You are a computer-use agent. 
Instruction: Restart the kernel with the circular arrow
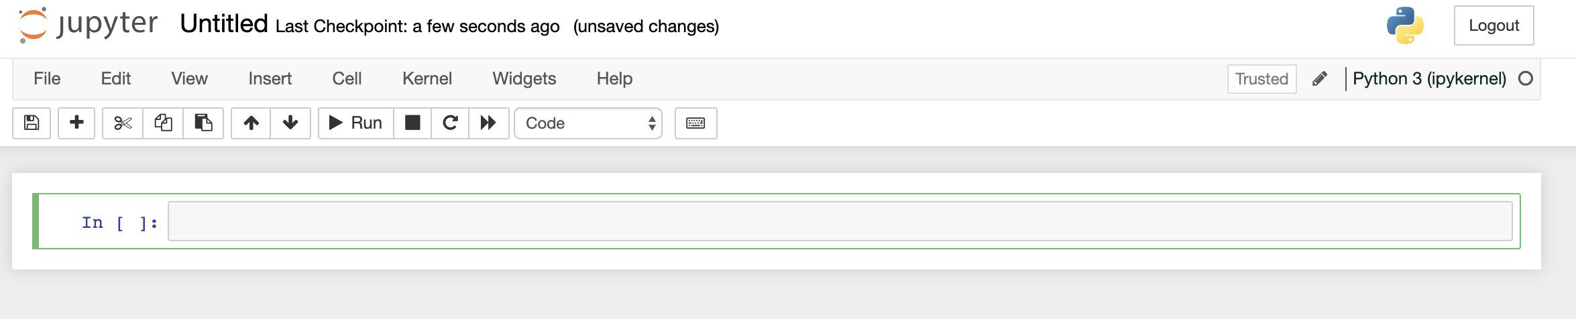tap(450, 123)
